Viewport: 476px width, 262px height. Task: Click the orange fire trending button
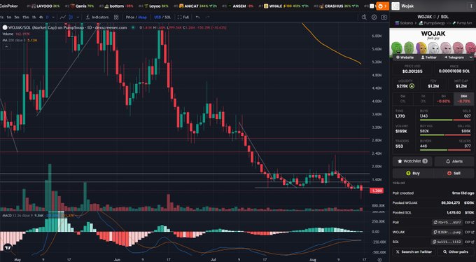[x=382, y=6]
